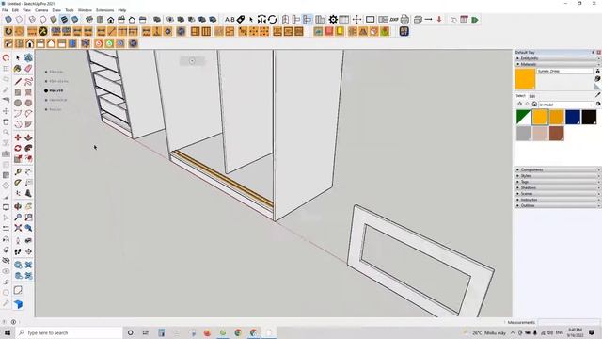This screenshot has width=602, height=339.
Task: Open the Draw menu
Action: (56, 10)
